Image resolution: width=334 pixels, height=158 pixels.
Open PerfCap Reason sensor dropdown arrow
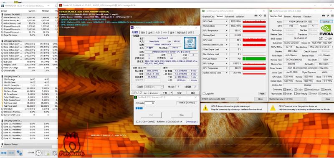[226, 59]
